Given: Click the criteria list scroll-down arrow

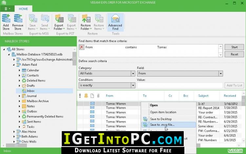Looking at the screenshot, I should click(221, 55).
